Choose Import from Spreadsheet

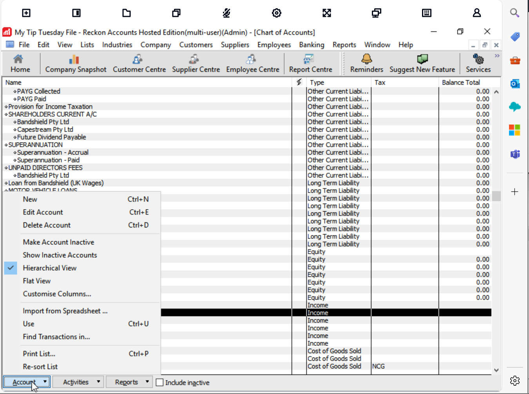click(x=82, y=311)
